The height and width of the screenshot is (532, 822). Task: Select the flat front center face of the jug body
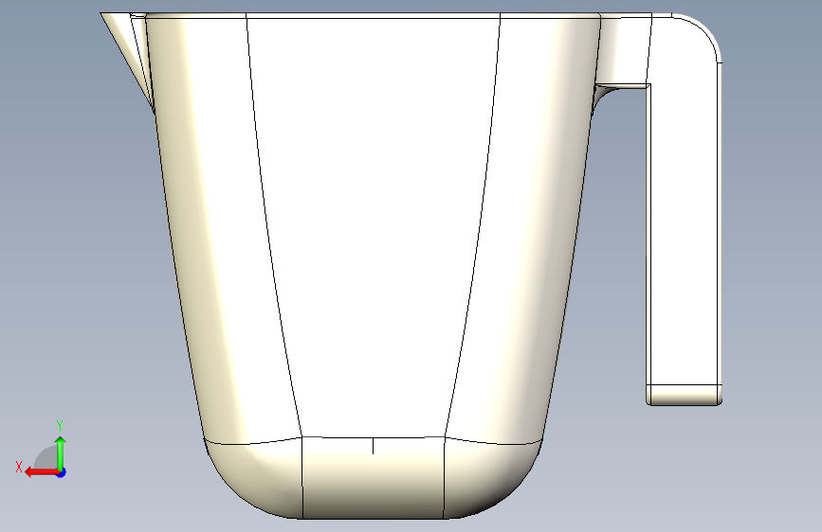374,225
